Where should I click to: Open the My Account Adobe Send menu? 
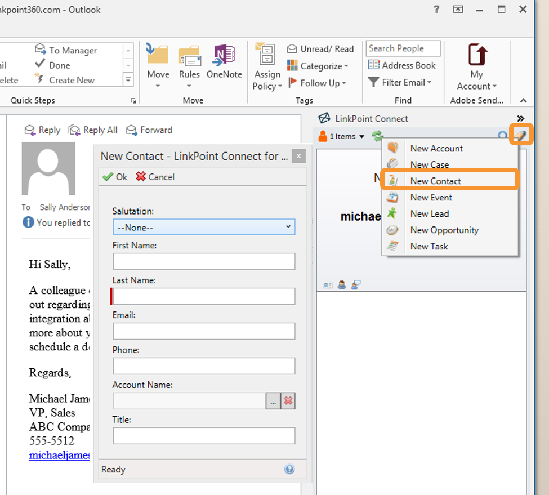point(477,67)
